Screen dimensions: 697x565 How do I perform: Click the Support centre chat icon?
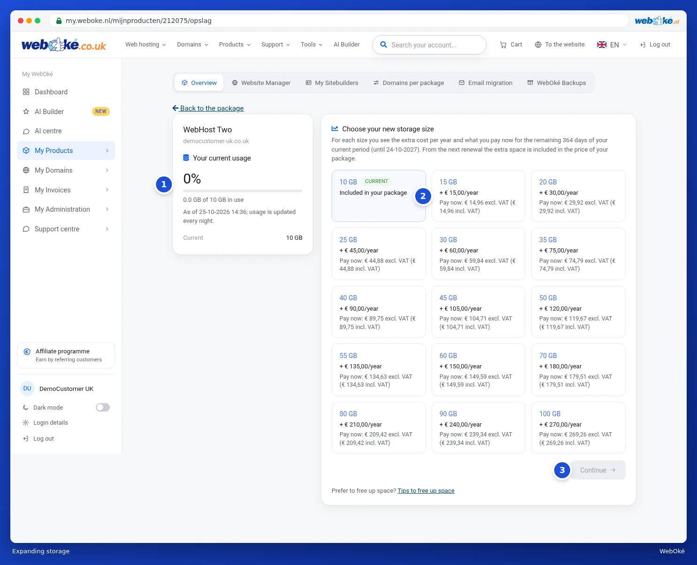coord(26,229)
